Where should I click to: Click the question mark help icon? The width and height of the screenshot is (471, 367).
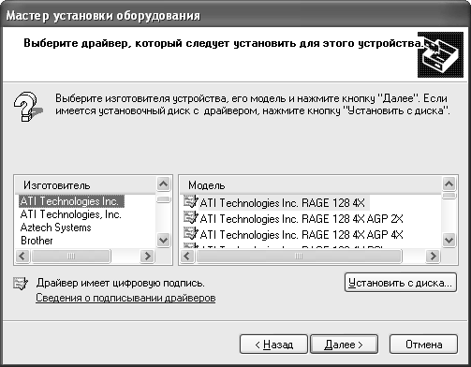(28, 107)
